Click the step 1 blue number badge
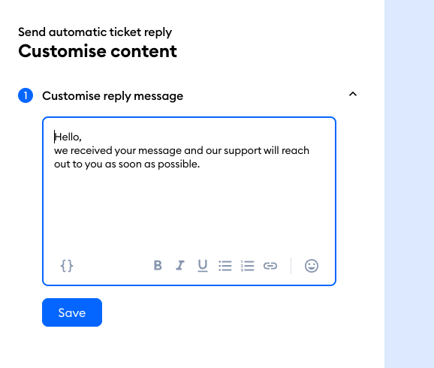 point(26,95)
